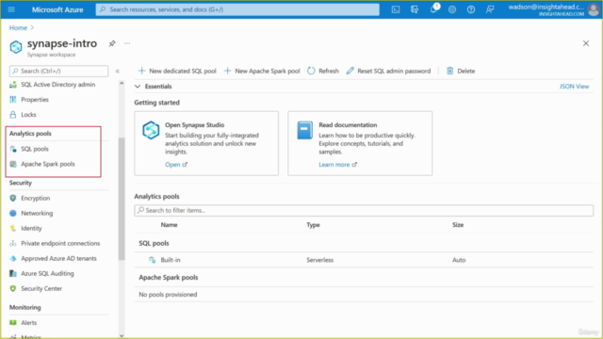
Task: Click the Properties bars icon
Action: click(x=13, y=100)
